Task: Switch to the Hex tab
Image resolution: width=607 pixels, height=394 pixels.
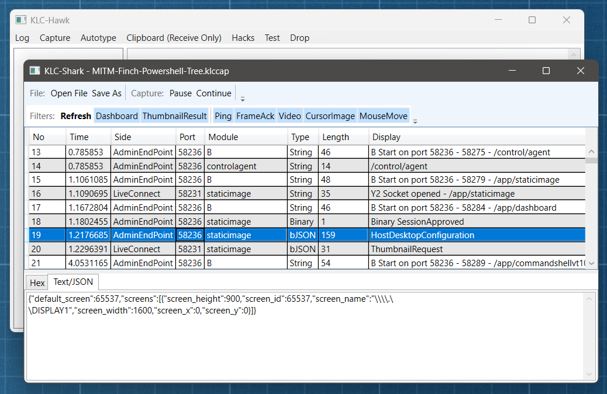Action: click(x=37, y=283)
